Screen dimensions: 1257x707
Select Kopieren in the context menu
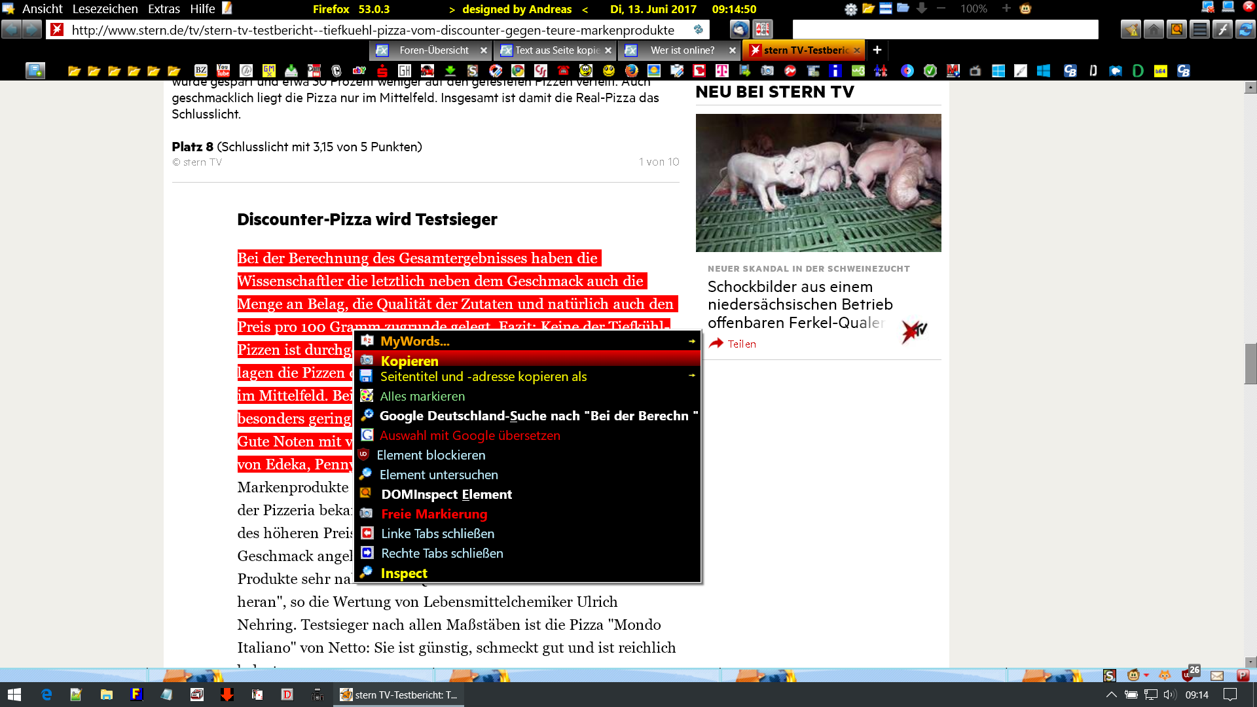coord(410,361)
